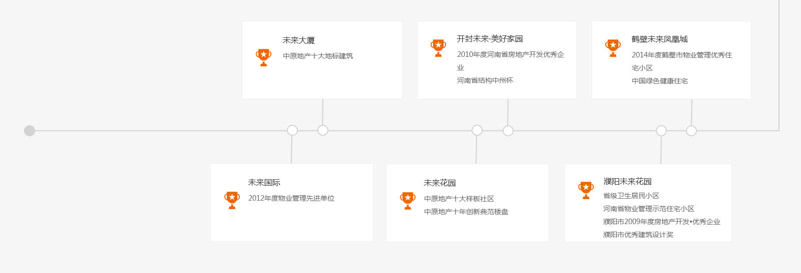Open the 未来国际 title
Viewport: 801px width, 273px height.
[x=264, y=183]
